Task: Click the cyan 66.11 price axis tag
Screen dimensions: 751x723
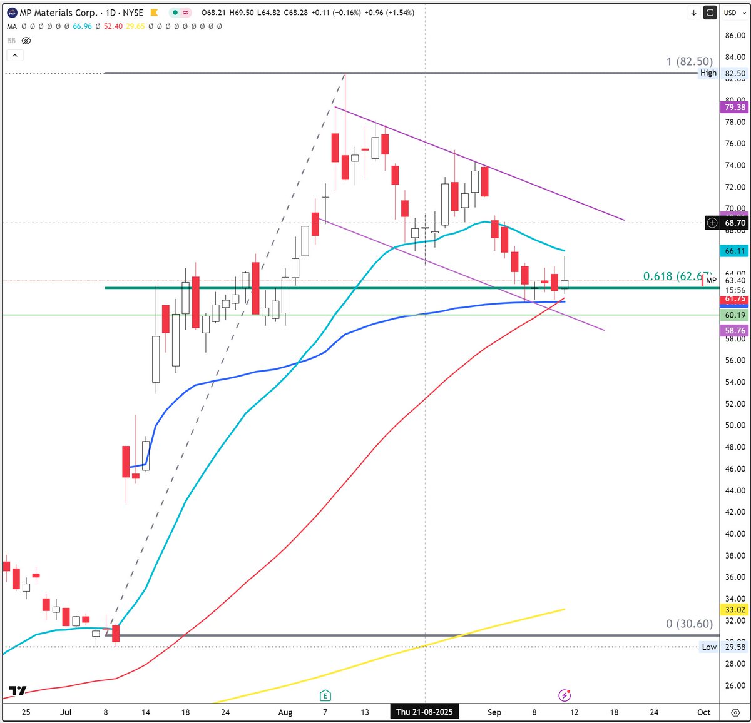Action: [735, 251]
